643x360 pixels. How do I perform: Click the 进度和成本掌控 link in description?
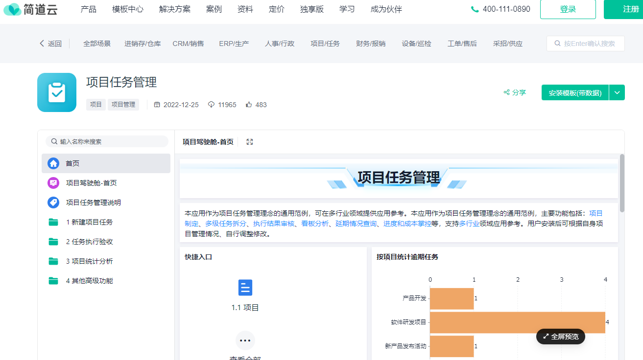(x=407, y=224)
